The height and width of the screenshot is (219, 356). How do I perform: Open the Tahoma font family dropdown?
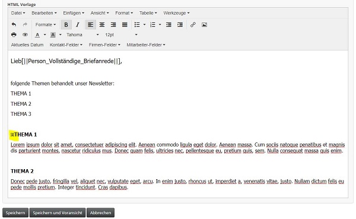(x=82, y=35)
